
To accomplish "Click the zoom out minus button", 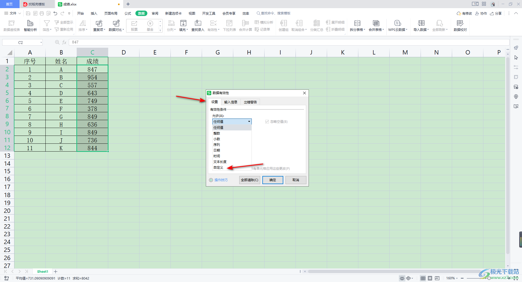I will click(462, 278).
